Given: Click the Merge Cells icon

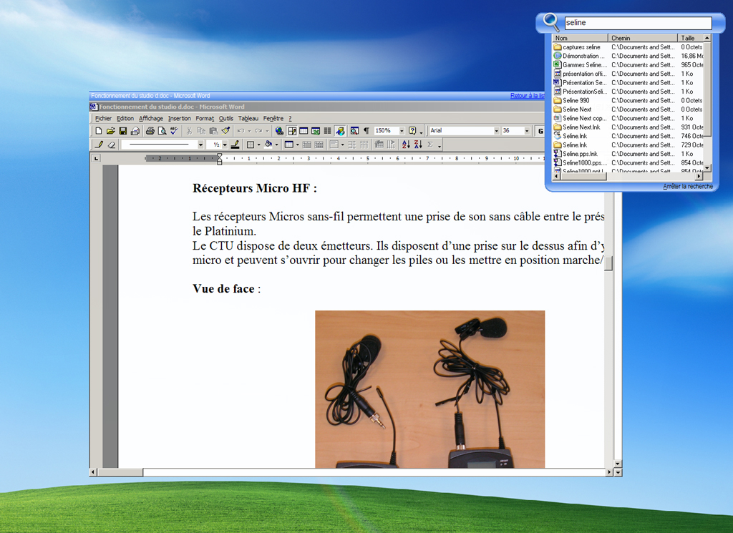Looking at the screenshot, I should point(306,145).
